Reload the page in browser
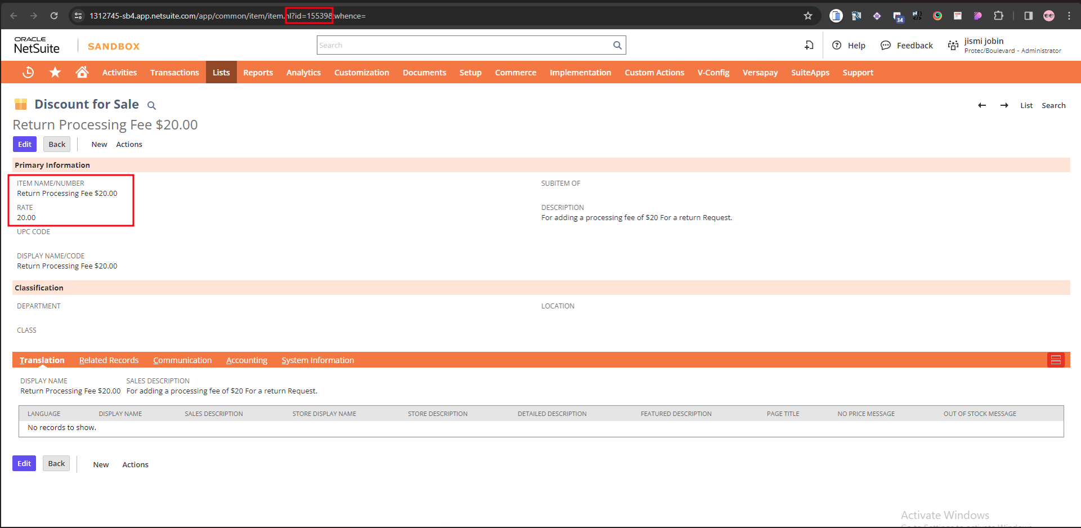The height and width of the screenshot is (528, 1081). point(54,16)
